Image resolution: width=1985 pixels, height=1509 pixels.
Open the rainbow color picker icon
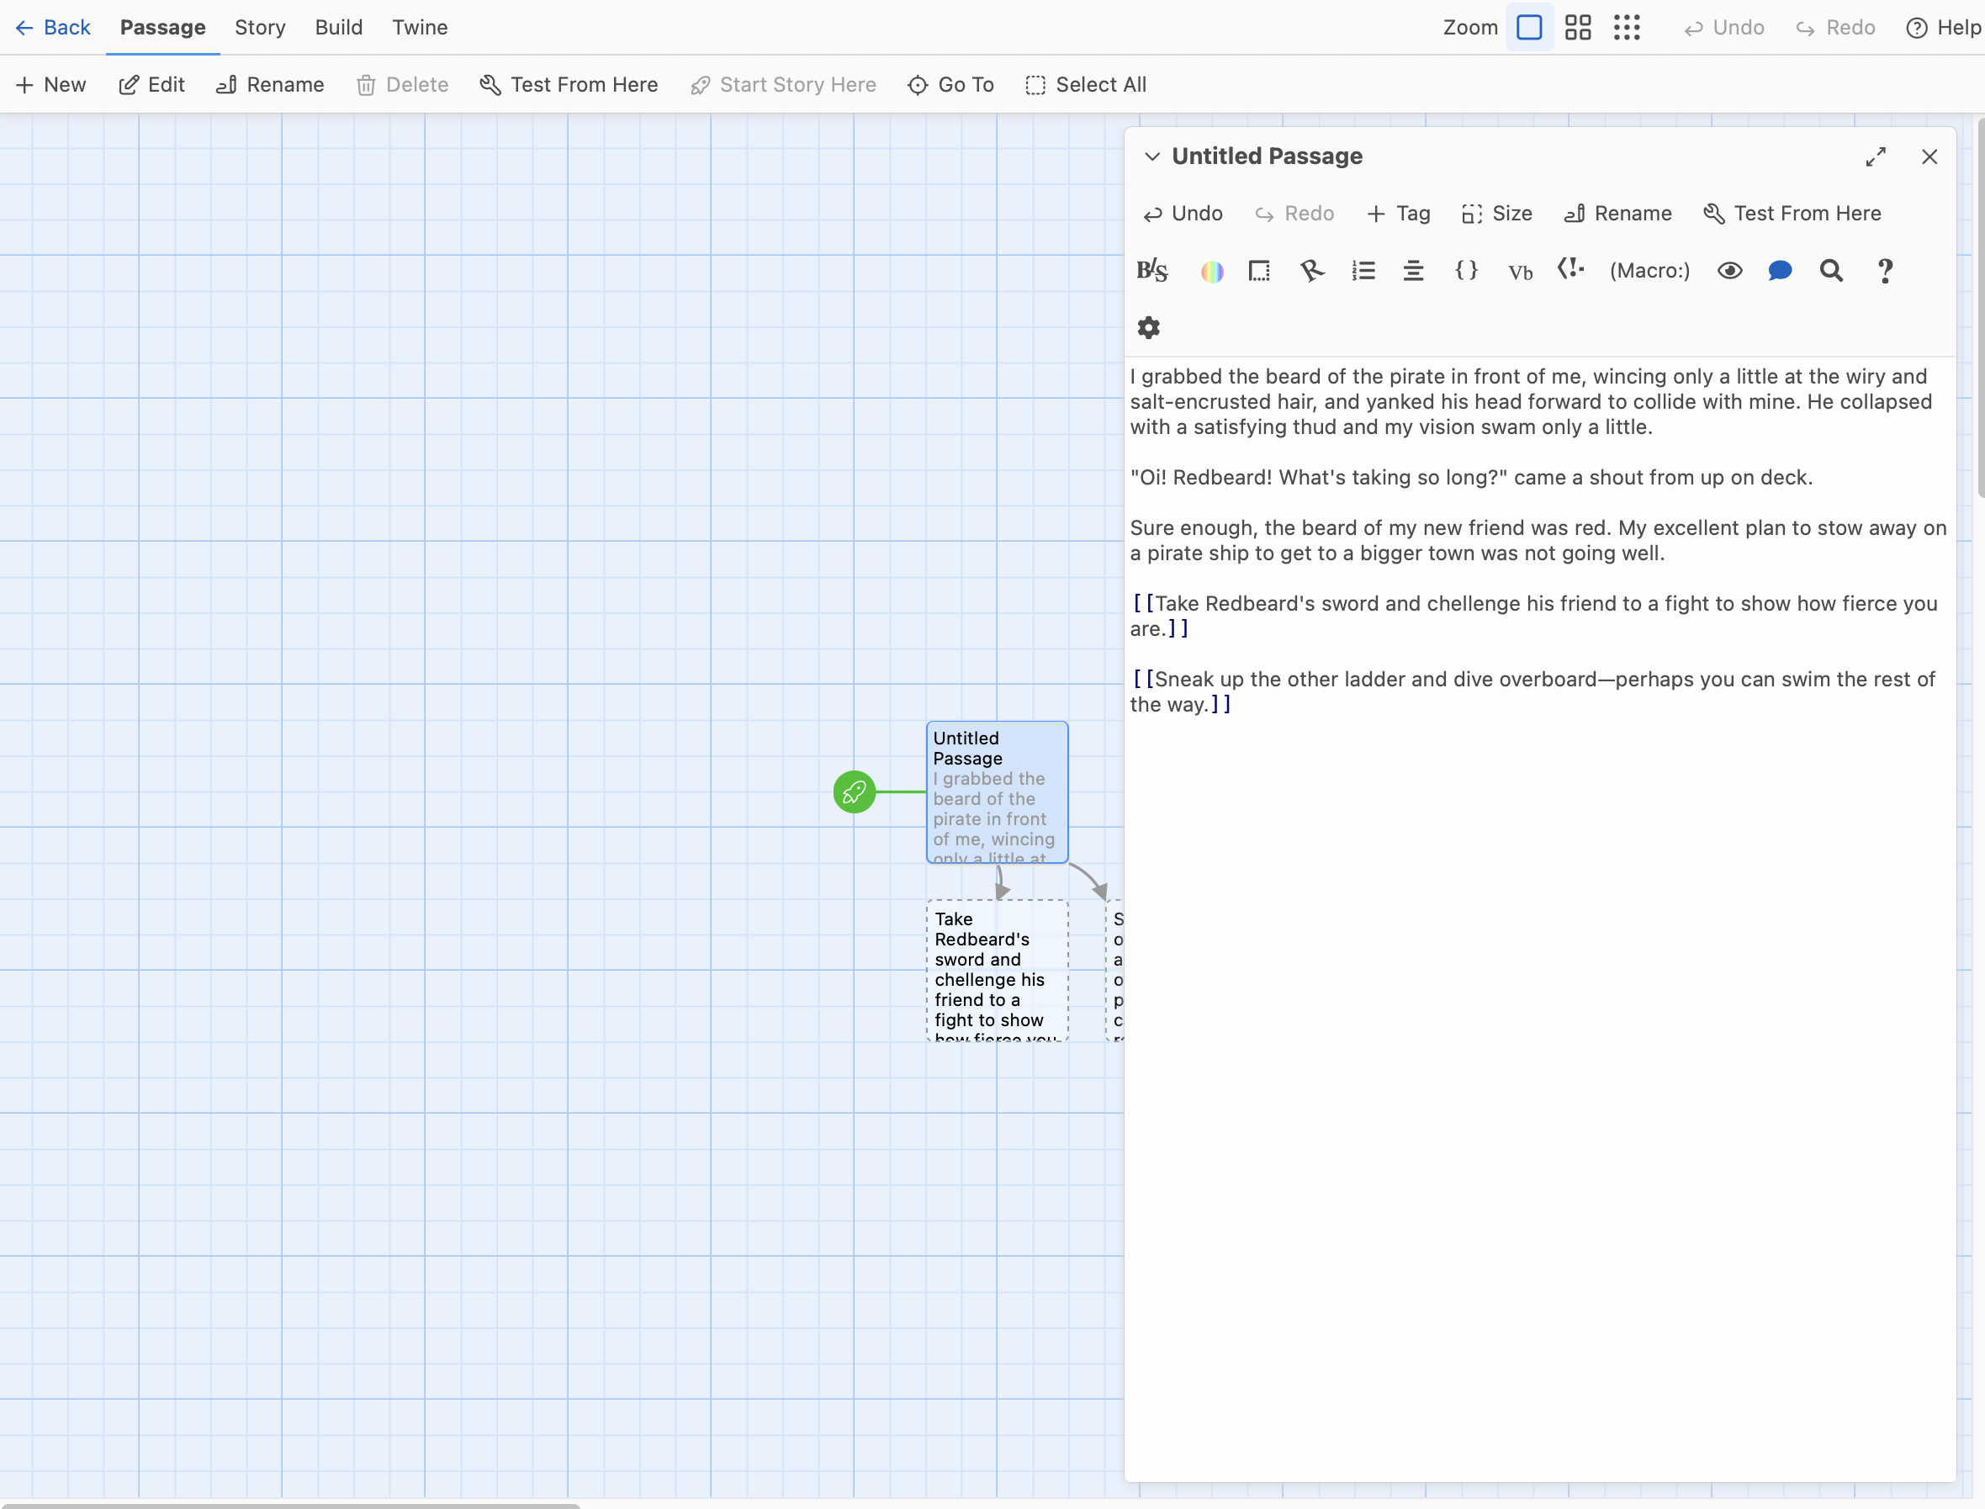click(x=1212, y=271)
